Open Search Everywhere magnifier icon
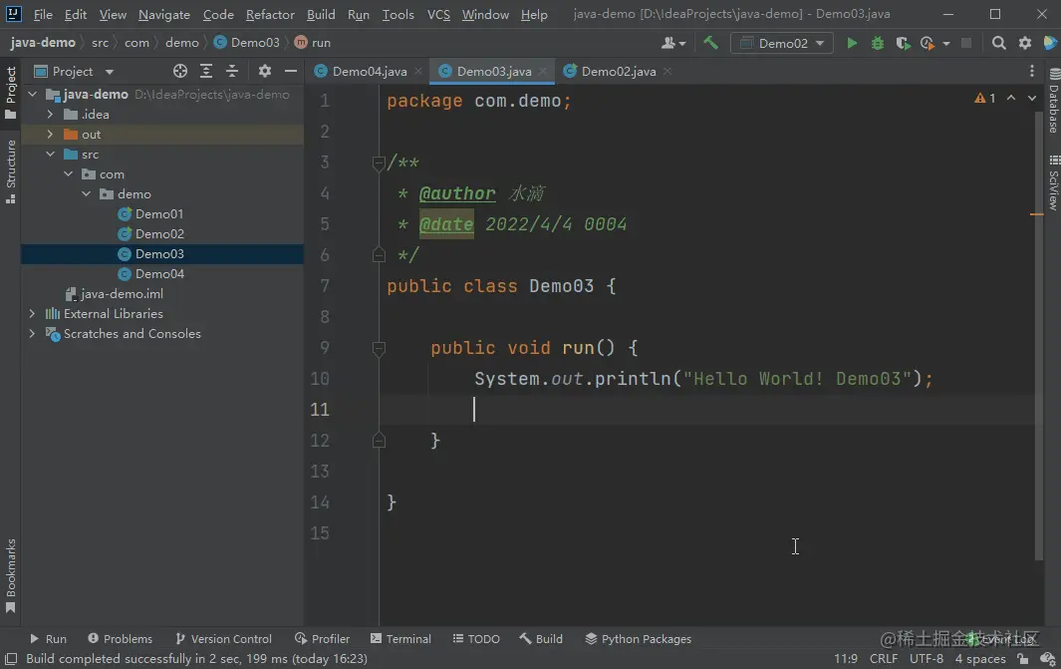The height and width of the screenshot is (669, 1061). pyautogui.click(x=998, y=43)
